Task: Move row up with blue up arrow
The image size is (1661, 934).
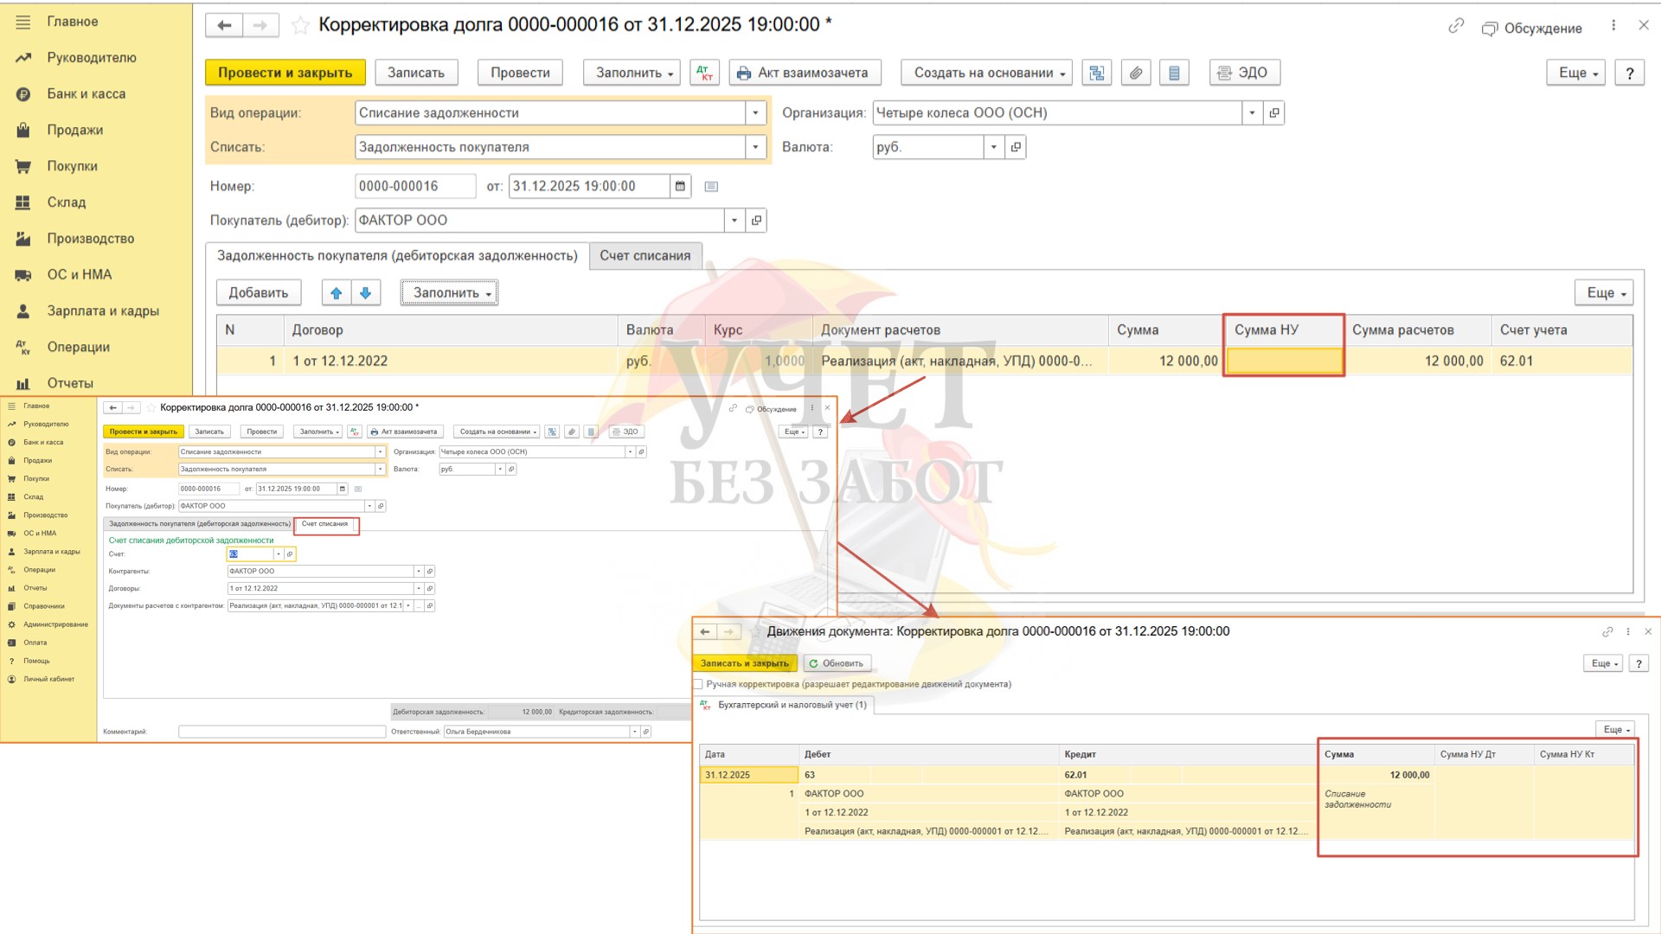Action: coord(337,293)
